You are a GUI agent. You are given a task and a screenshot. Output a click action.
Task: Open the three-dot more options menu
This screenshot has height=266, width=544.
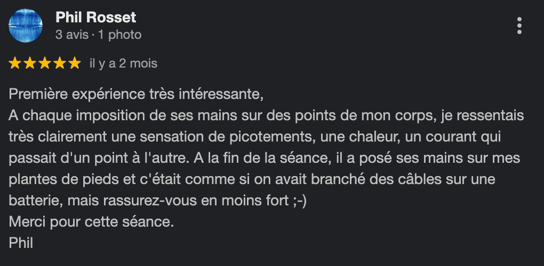pos(520,26)
